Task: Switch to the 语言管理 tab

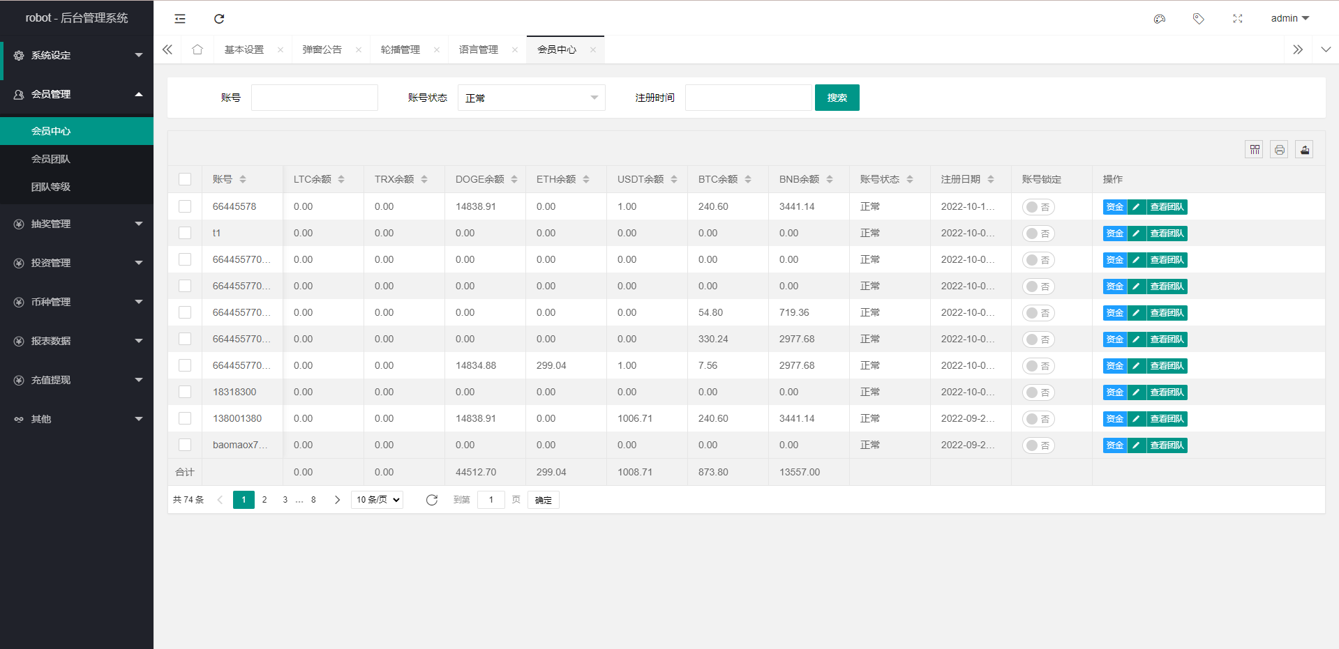Action: pos(479,49)
